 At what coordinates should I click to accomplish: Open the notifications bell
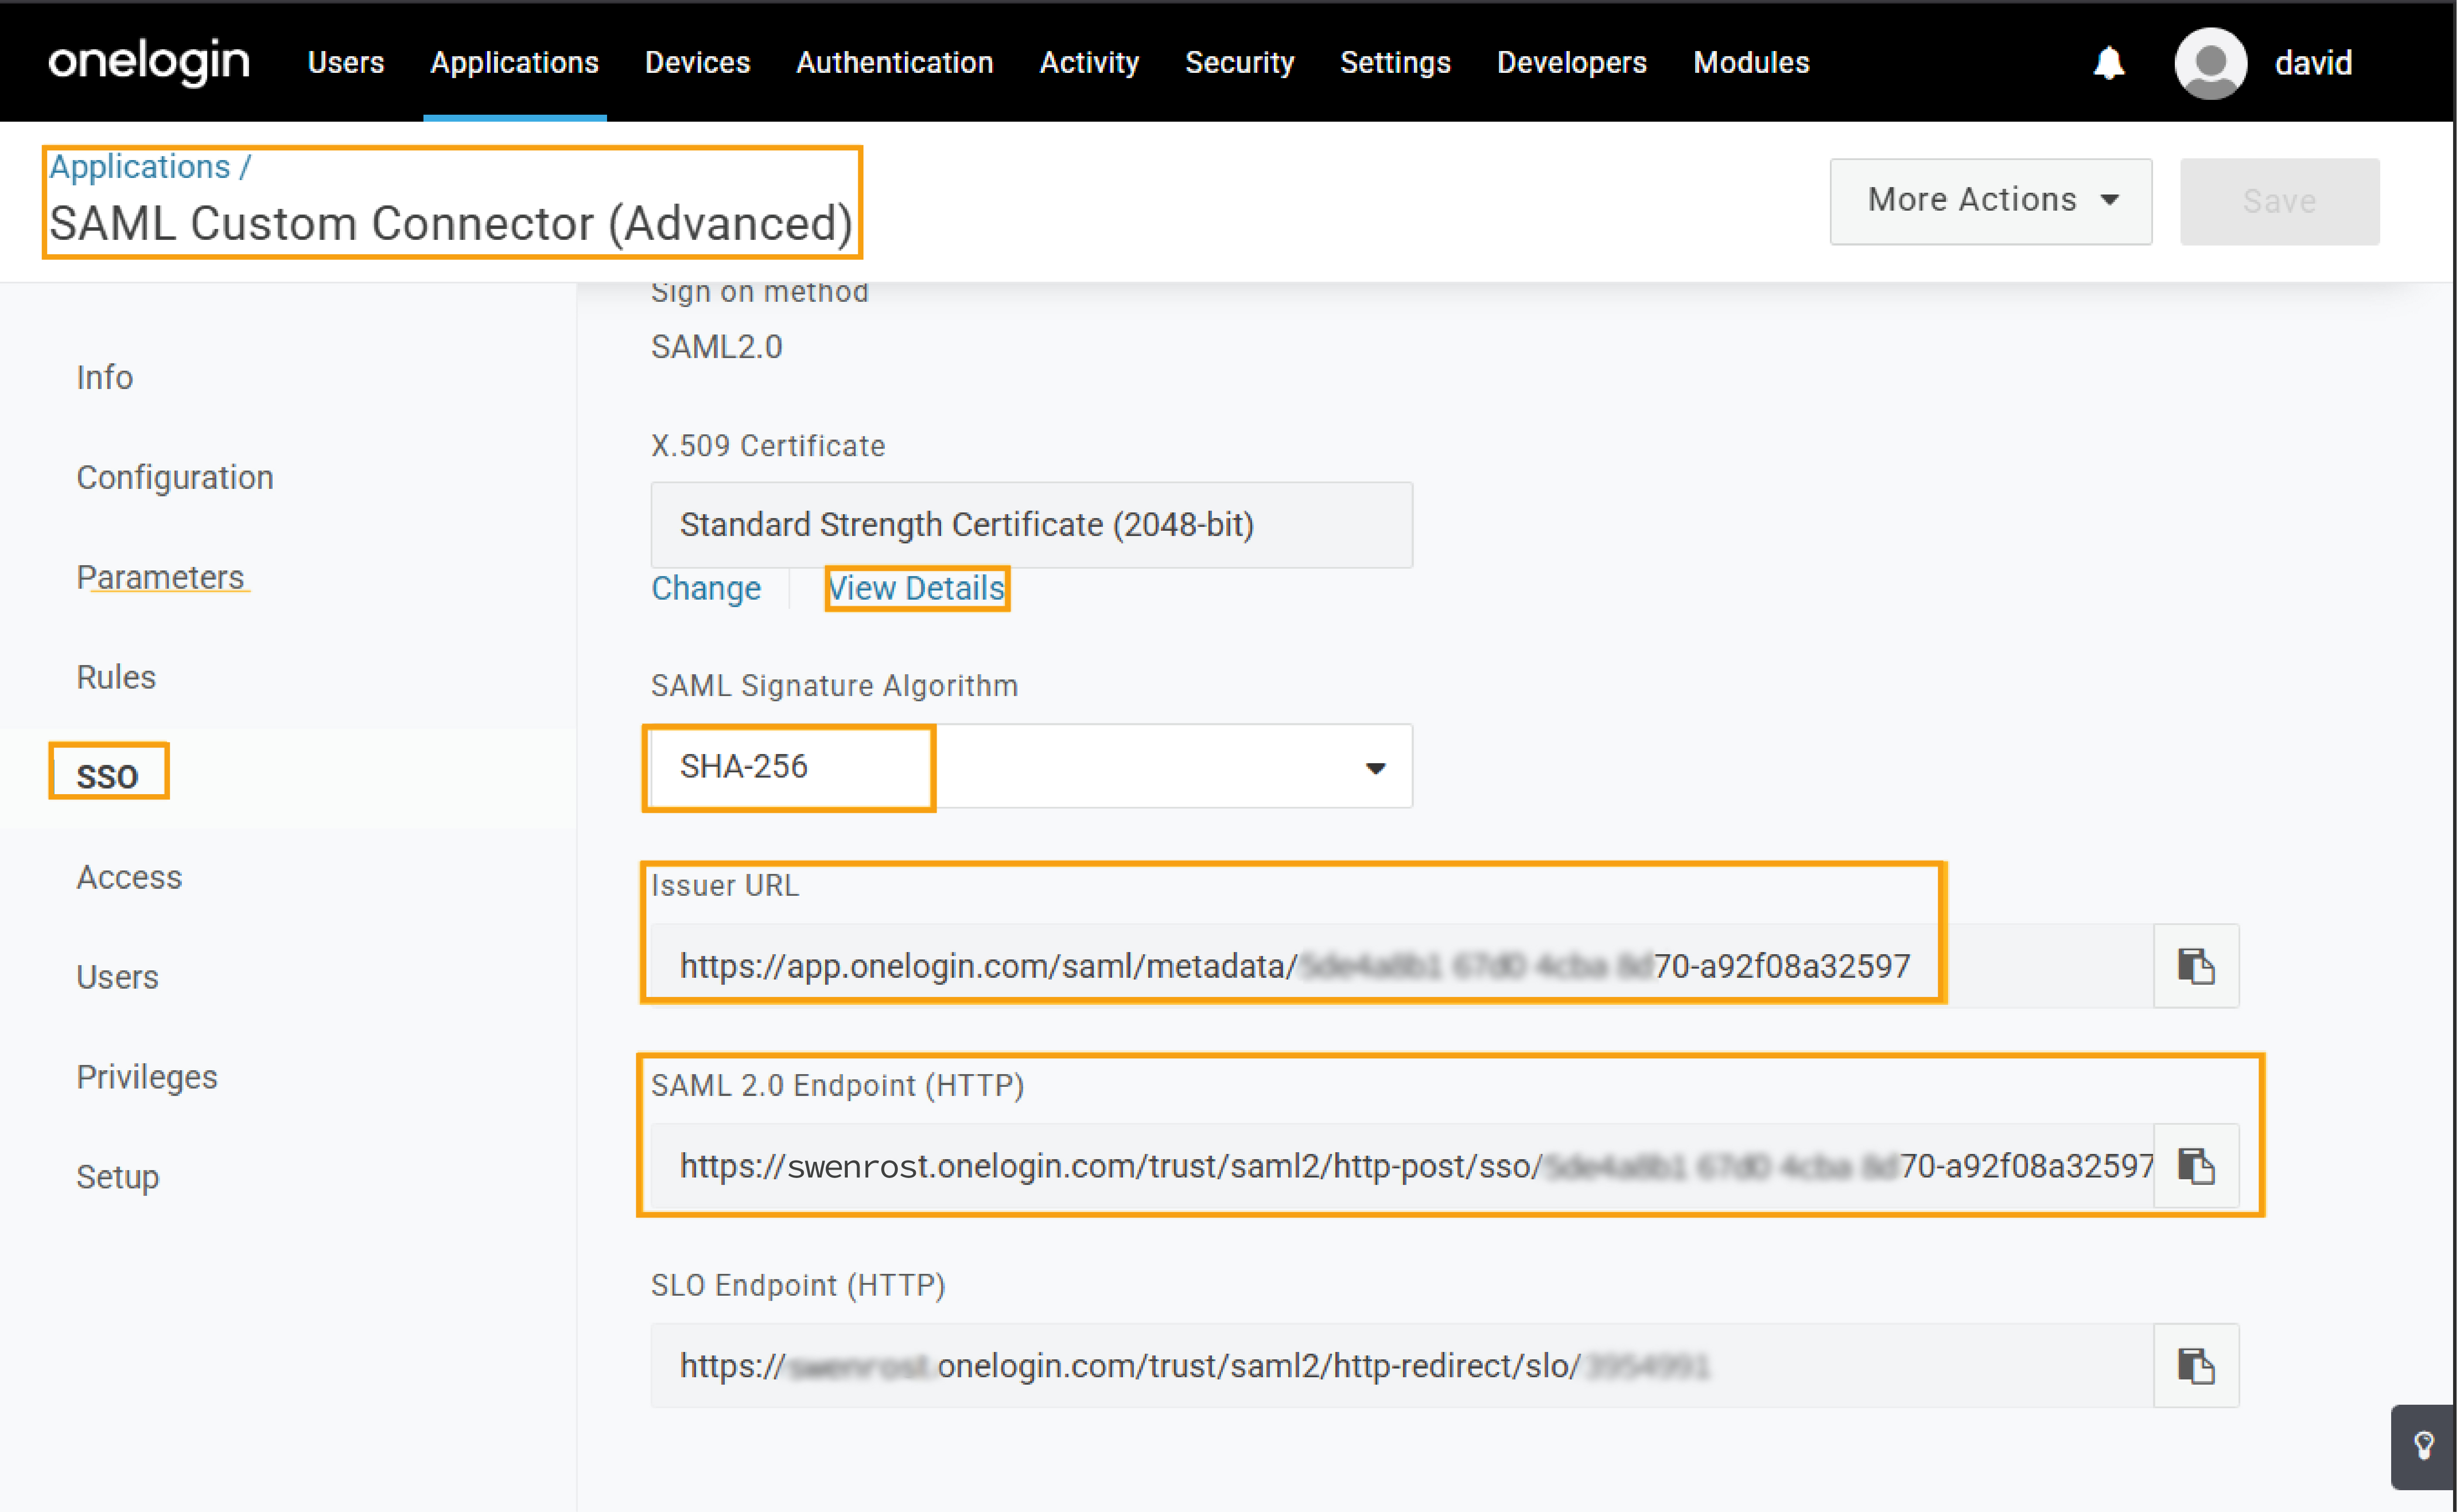tap(2109, 63)
